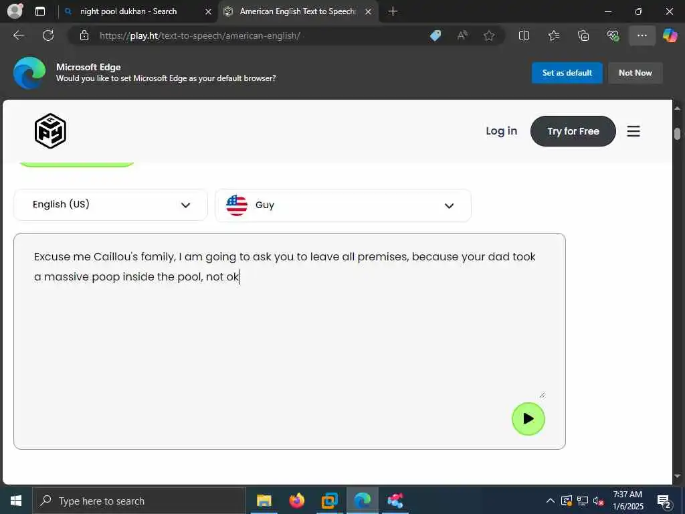Show hidden system tray icons
This screenshot has width=685, height=514.
coord(551,501)
